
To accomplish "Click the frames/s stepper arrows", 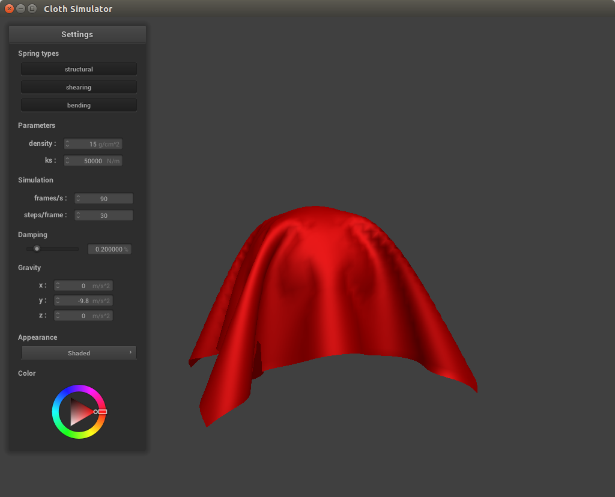I will [79, 199].
